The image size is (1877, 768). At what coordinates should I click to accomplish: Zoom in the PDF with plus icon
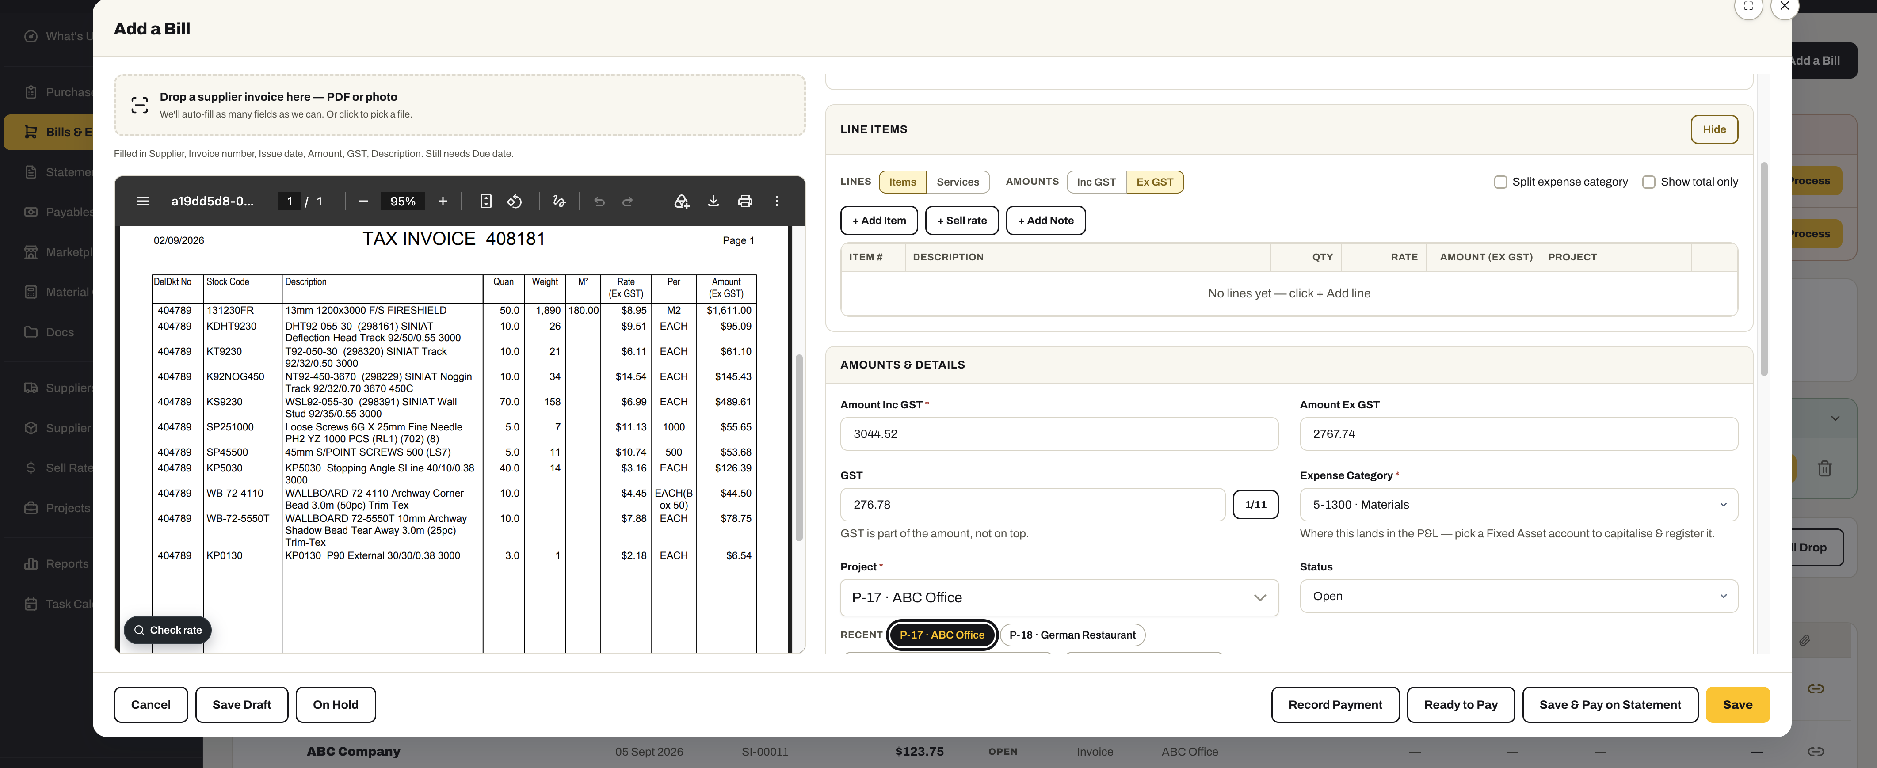[443, 201]
